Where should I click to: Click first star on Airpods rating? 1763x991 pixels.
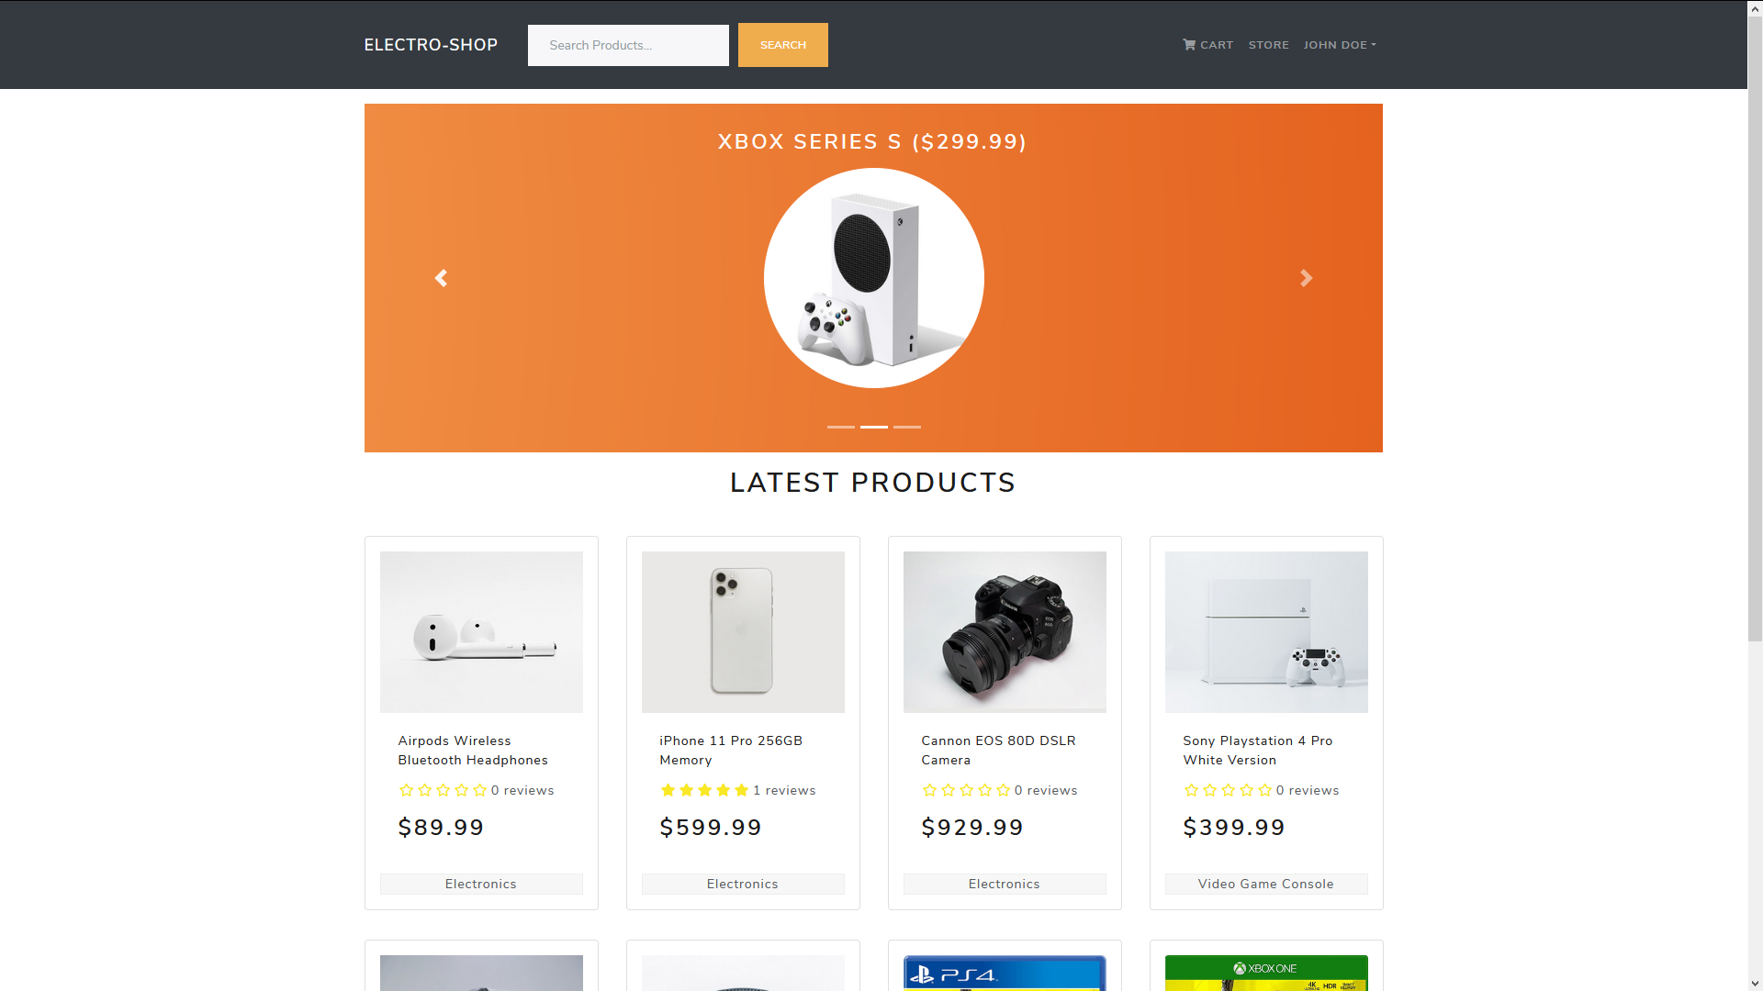(406, 790)
